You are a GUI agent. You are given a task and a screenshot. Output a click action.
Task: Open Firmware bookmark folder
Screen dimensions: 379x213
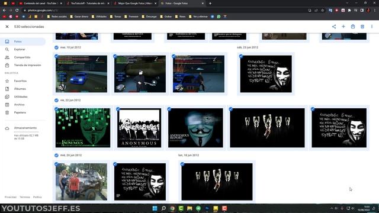coord(131,17)
